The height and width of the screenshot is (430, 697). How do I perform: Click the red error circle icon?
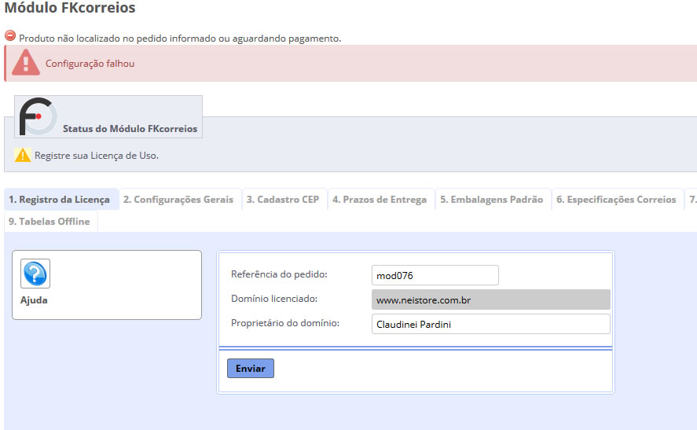(9, 35)
